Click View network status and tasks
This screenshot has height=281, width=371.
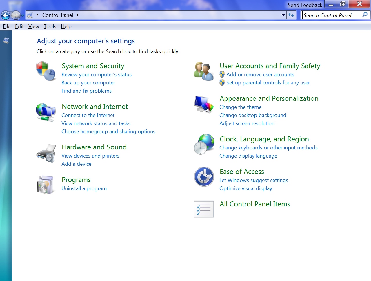pos(96,123)
